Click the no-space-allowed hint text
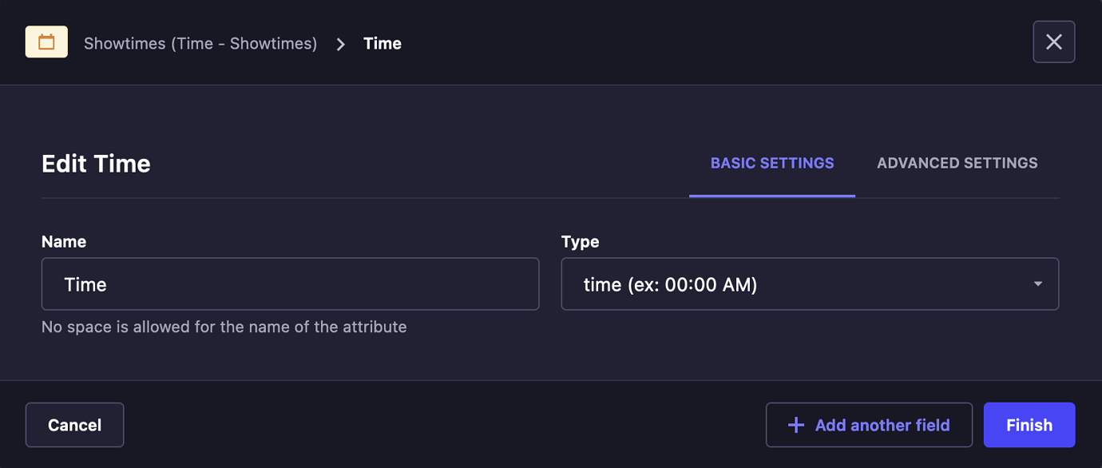Screen dimensions: 1102x468 coord(224,327)
